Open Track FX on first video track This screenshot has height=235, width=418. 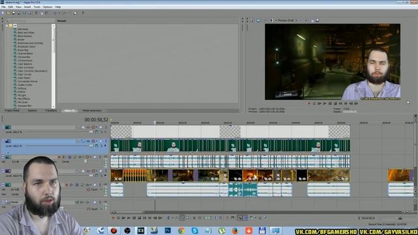pyautogui.click(x=88, y=127)
